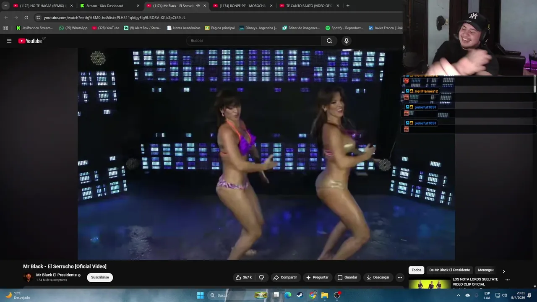Open the (9) Alert Box / Stream bookmark
537x302 pixels.
tap(143, 28)
